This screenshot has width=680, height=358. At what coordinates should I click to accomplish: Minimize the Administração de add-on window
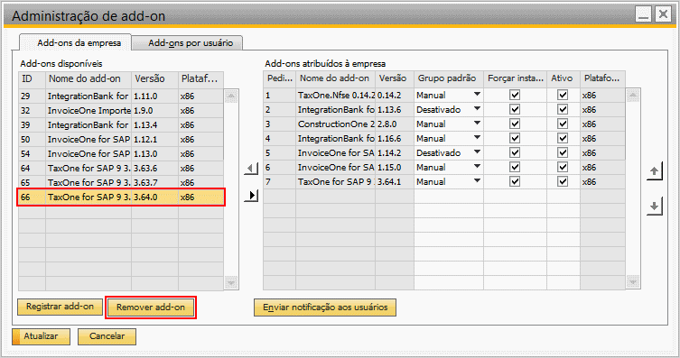coord(644,14)
